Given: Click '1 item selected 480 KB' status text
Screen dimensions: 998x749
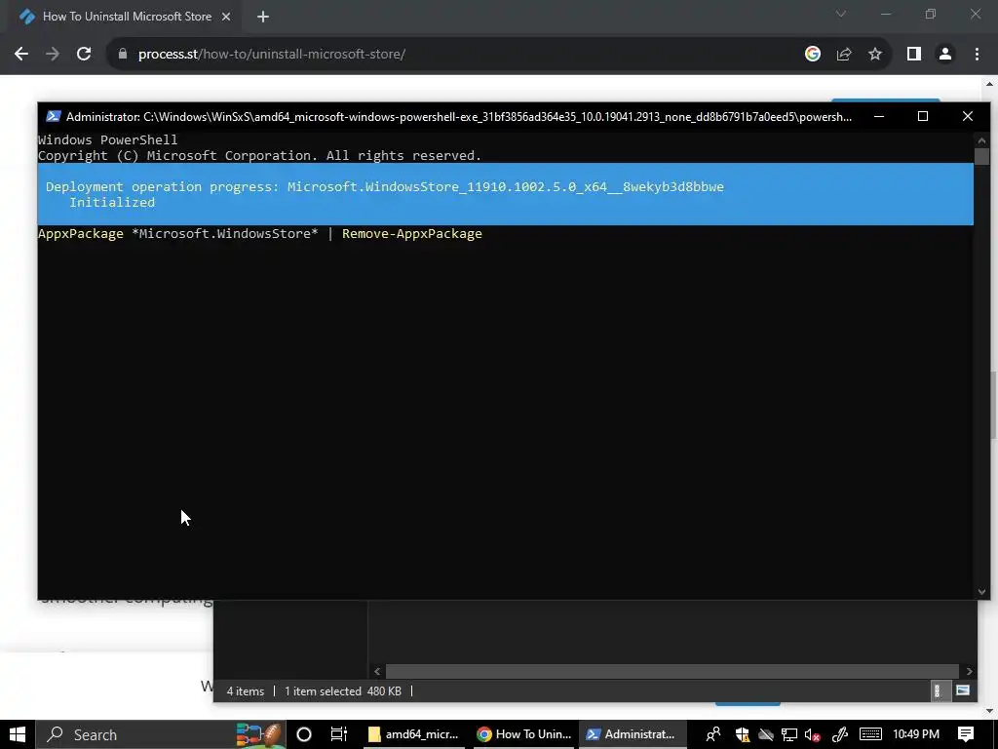Looking at the screenshot, I should point(342,691).
